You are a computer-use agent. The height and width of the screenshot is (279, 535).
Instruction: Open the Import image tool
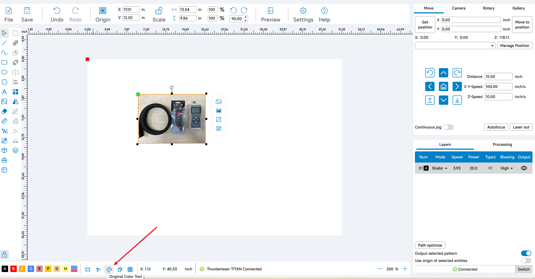[x=4, y=102]
